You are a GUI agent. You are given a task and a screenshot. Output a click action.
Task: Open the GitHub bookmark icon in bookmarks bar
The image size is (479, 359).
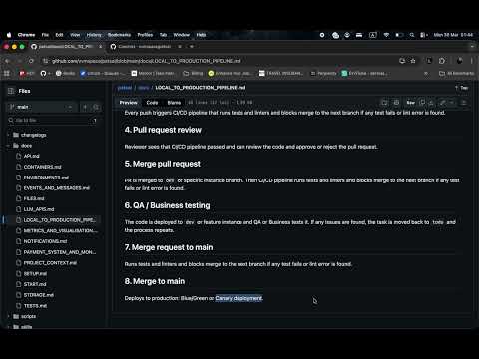pos(43,73)
